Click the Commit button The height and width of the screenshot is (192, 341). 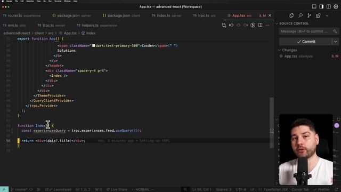[306, 42]
